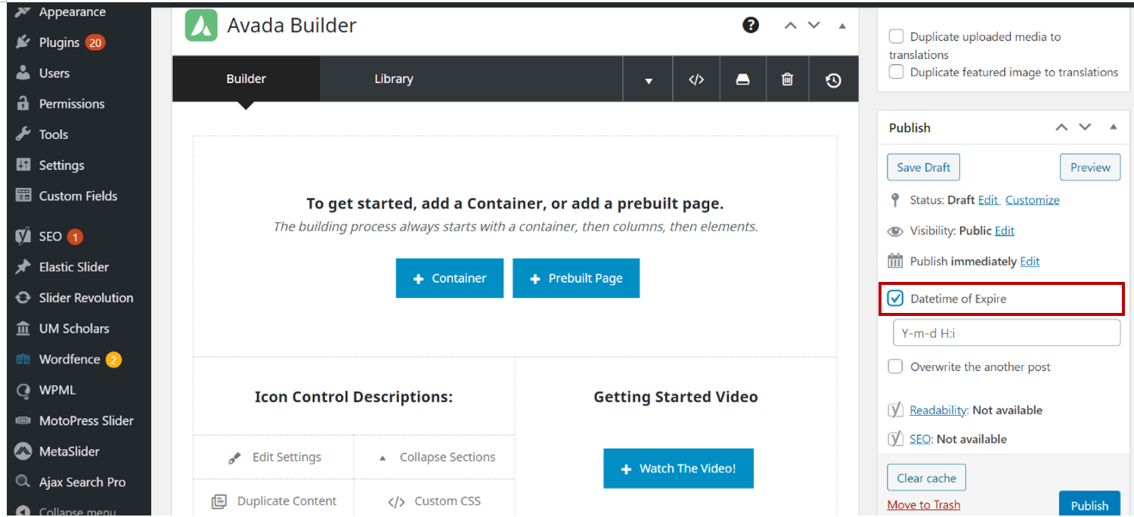Click the Wordfence sidebar icon
The width and height of the screenshot is (1134, 517).
click(23, 360)
